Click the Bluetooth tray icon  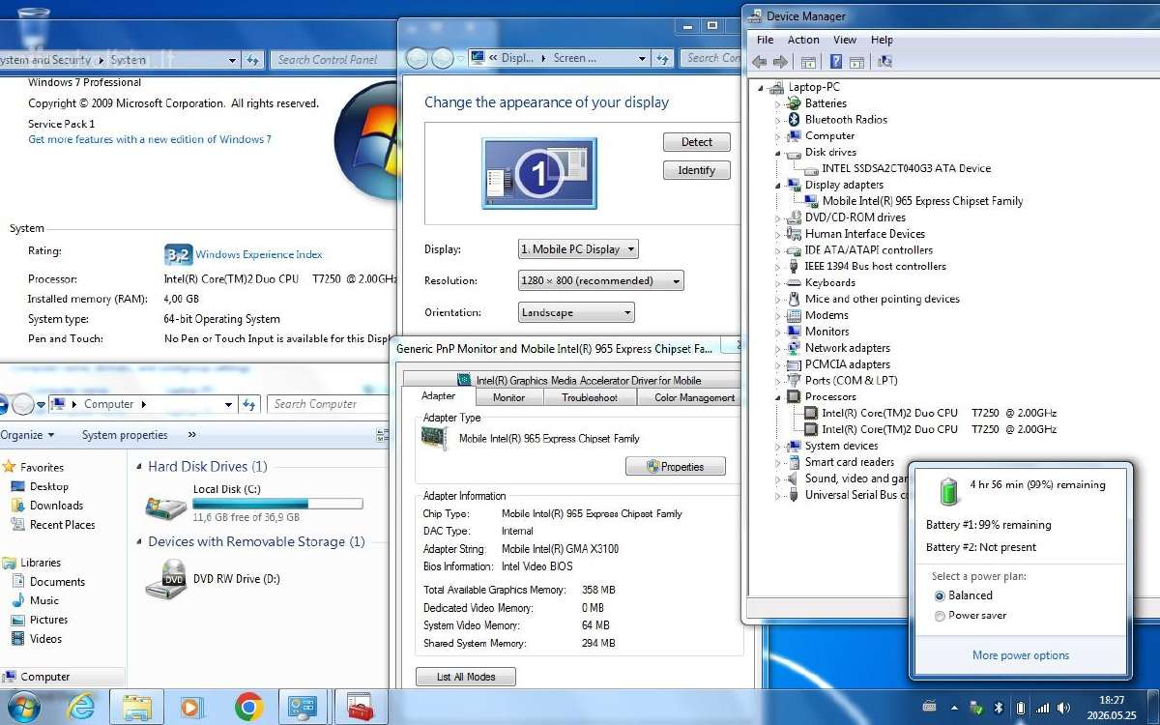coord(1000,708)
